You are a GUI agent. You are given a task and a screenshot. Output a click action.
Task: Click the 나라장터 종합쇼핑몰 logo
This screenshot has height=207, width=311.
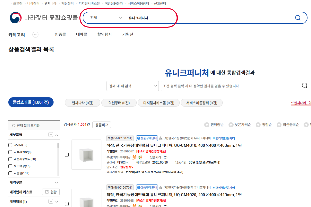click(44, 18)
